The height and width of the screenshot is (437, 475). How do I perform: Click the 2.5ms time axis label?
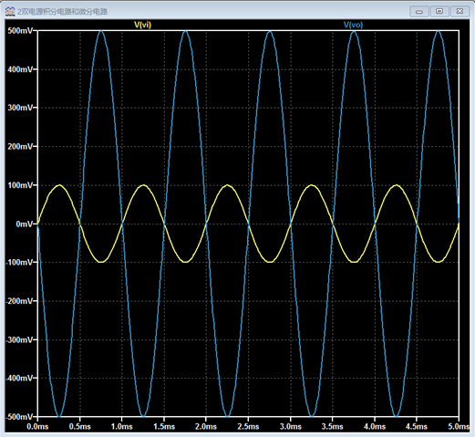pos(248,427)
